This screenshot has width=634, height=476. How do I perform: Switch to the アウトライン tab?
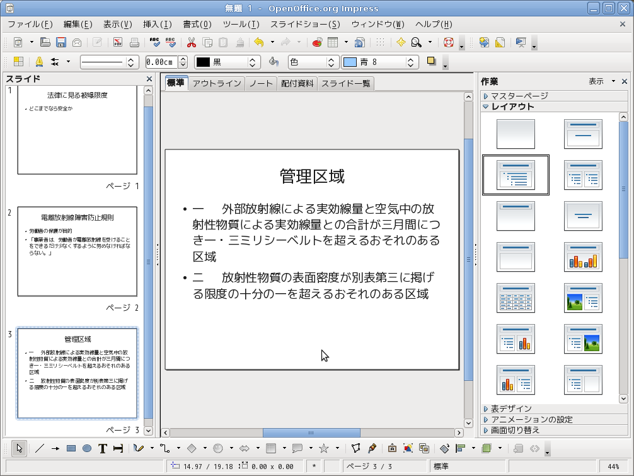(216, 83)
